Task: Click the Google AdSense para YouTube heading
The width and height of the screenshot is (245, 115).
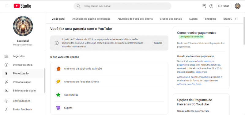Action: point(193,111)
